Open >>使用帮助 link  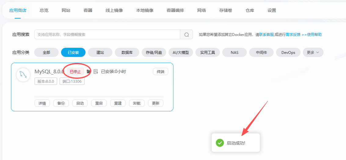pyautogui.click(x=311, y=34)
